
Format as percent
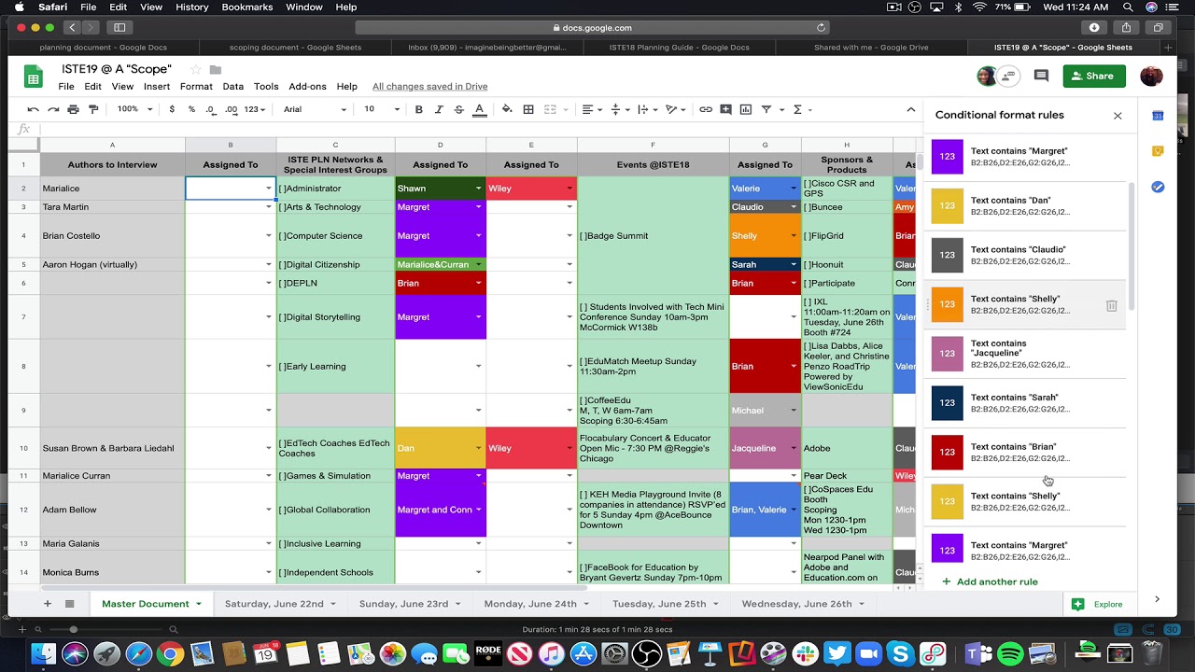(191, 109)
